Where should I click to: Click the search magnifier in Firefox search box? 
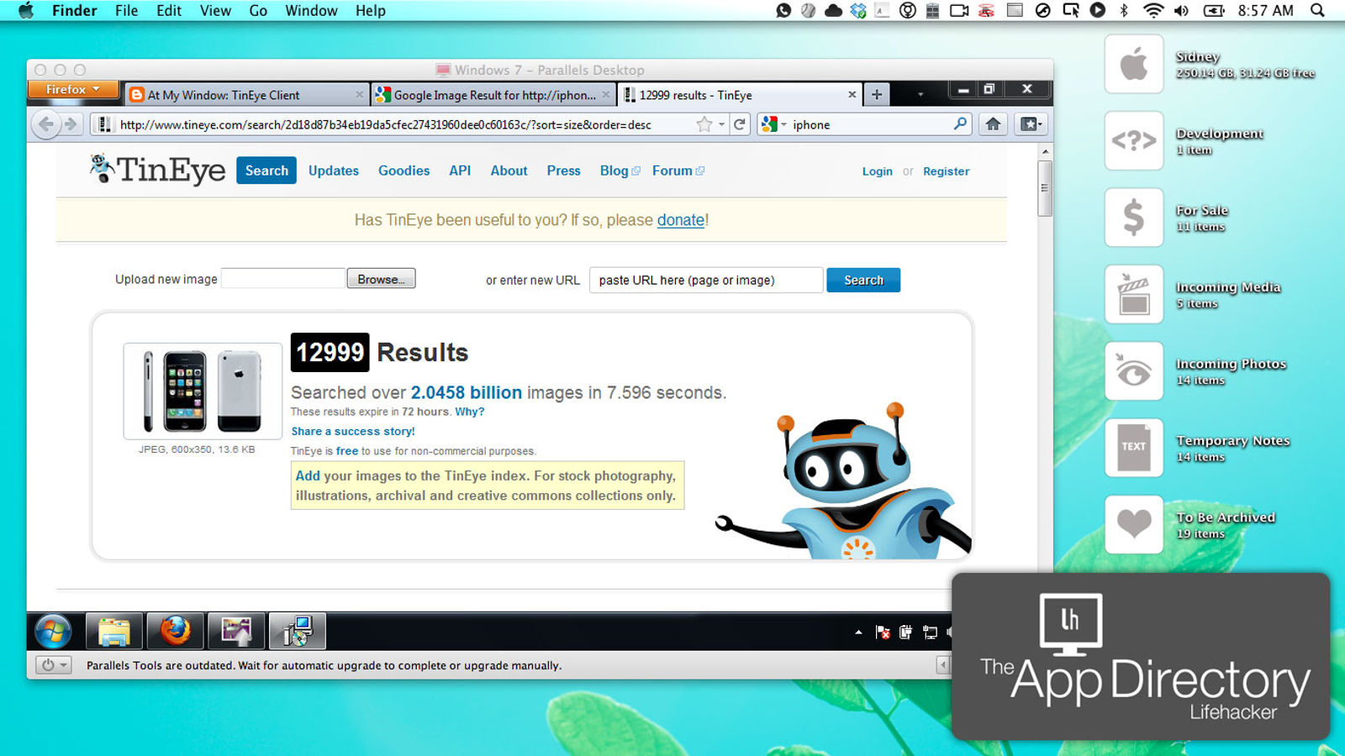(x=960, y=123)
